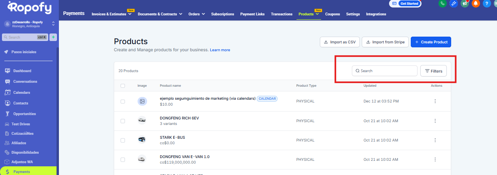
Task: Open Dashboard from the sidebar
Action: (x=22, y=71)
